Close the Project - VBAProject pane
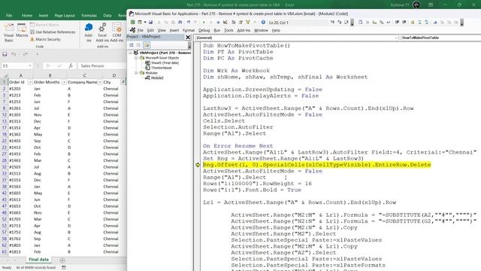Screen dimensions: 481x271 tap(188, 37)
